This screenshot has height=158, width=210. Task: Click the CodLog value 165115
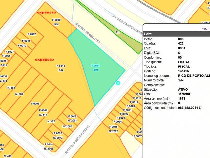[183, 71]
